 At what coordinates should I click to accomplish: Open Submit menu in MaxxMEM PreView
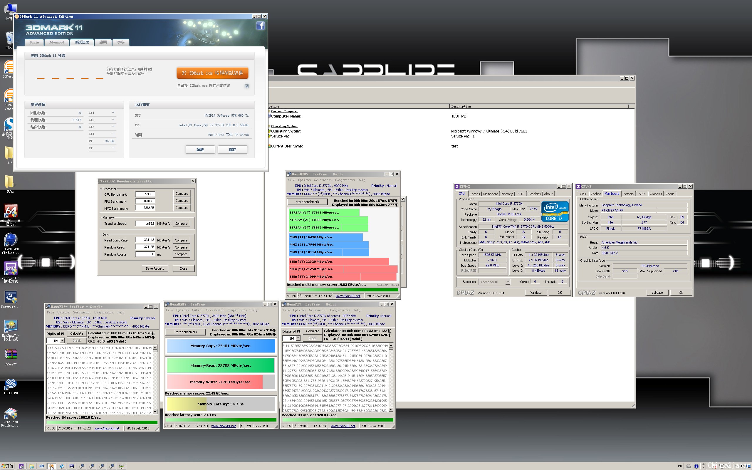[197, 310]
